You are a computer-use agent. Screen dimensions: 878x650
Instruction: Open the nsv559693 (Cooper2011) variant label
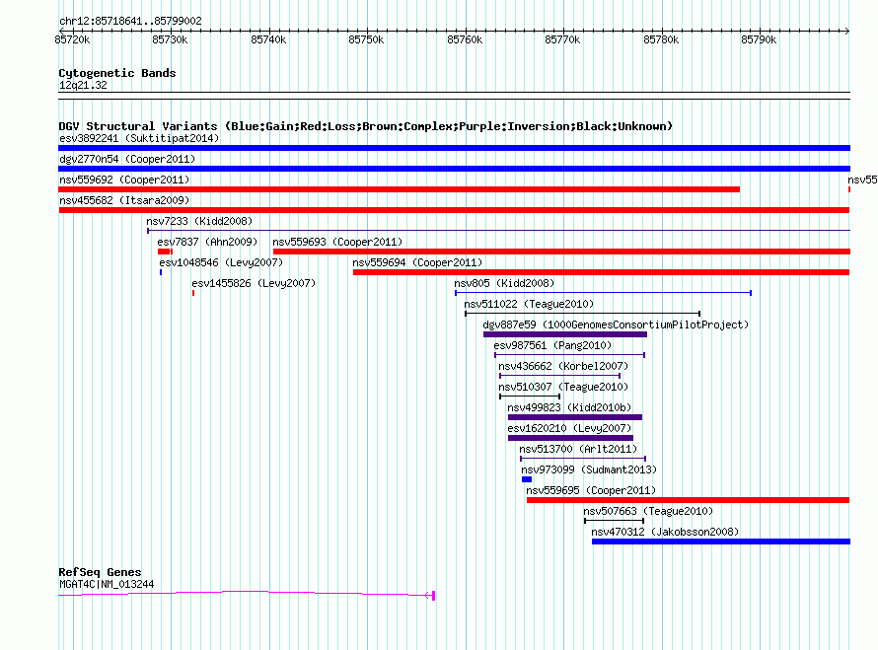(337, 242)
